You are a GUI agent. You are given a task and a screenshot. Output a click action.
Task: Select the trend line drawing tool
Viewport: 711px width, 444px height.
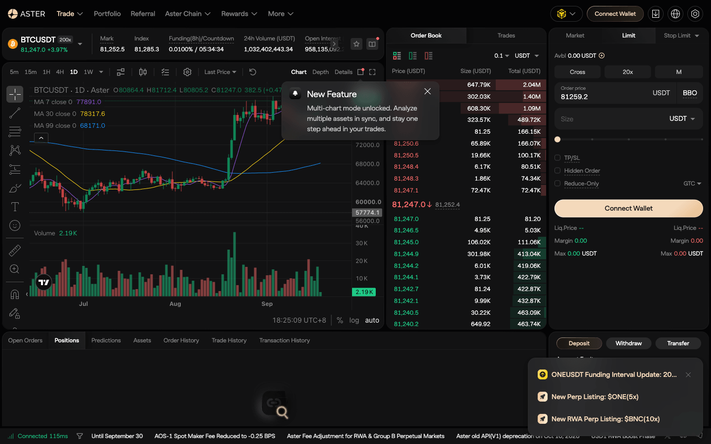[15, 113]
